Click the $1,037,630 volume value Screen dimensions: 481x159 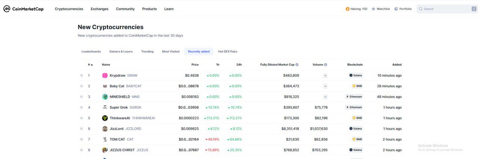[319, 129]
